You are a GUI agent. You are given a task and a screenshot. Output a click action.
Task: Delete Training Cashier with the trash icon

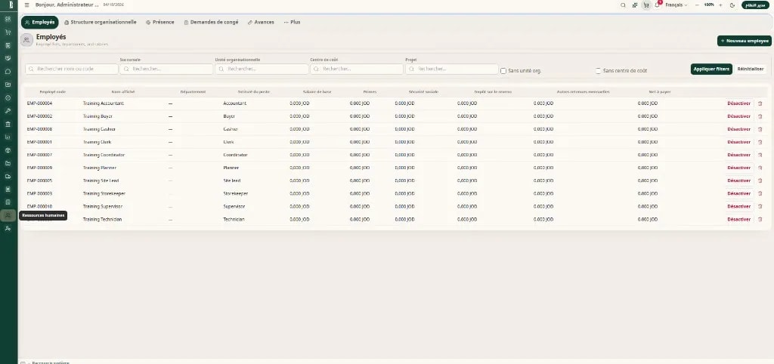760,129
